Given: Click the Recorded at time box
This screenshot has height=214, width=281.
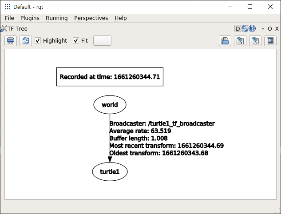Looking at the screenshot, I should [x=110, y=77].
